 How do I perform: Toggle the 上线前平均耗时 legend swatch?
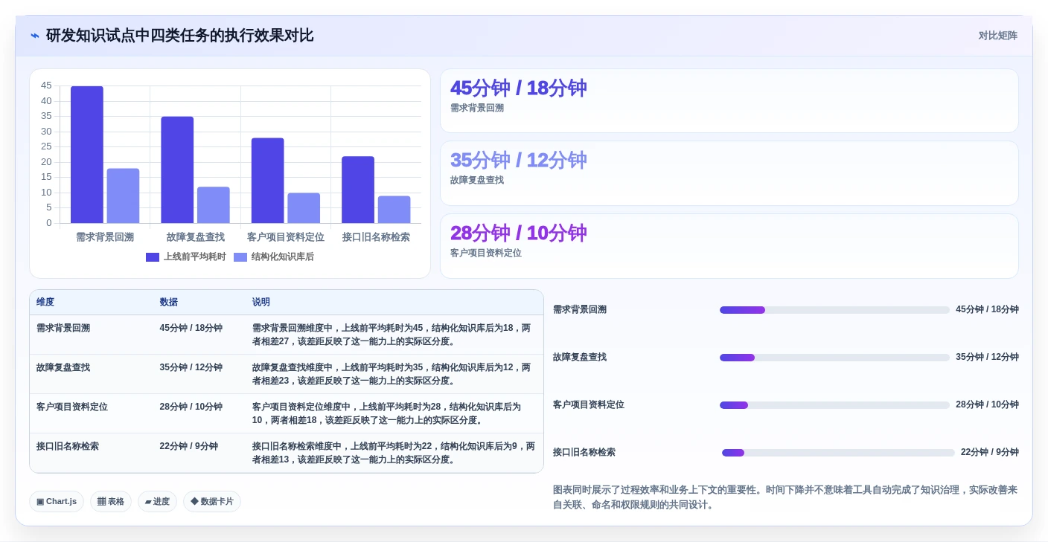[153, 257]
